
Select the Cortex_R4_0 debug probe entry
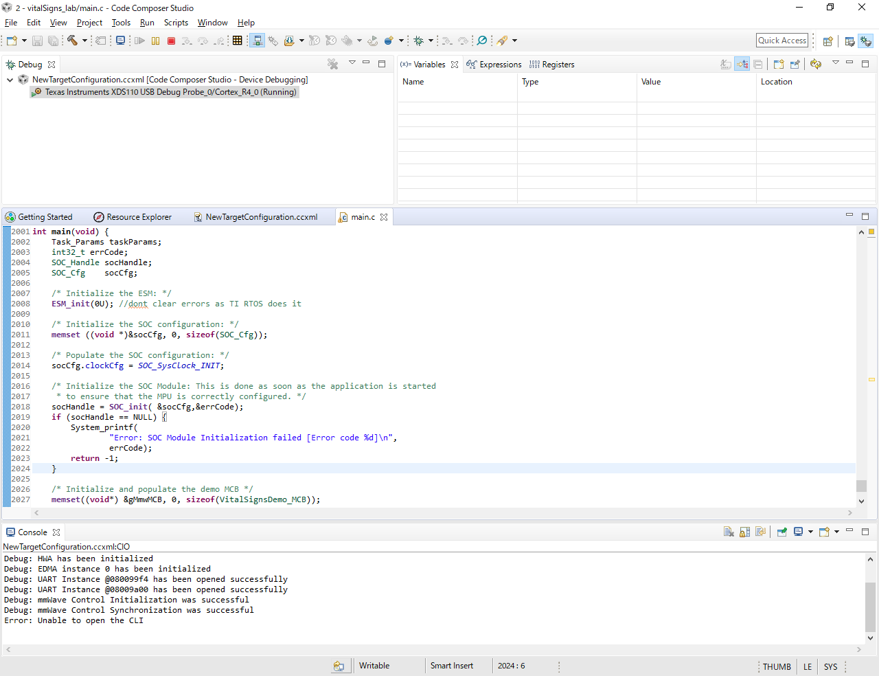pos(165,92)
